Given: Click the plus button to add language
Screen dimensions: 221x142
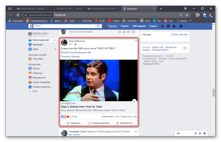Looking at the screenshot, I should [185, 48].
